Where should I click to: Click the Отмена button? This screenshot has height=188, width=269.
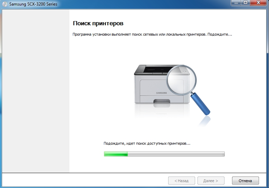[x=245, y=181]
